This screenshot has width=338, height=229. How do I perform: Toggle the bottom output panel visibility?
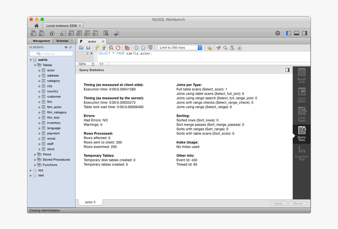297,33
